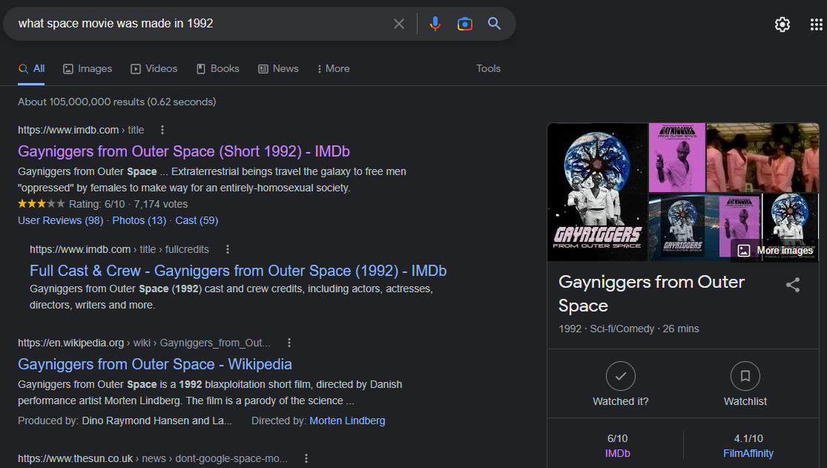
Task: Clear the search query with the X icon
Action: pyautogui.click(x=399, y=24)
